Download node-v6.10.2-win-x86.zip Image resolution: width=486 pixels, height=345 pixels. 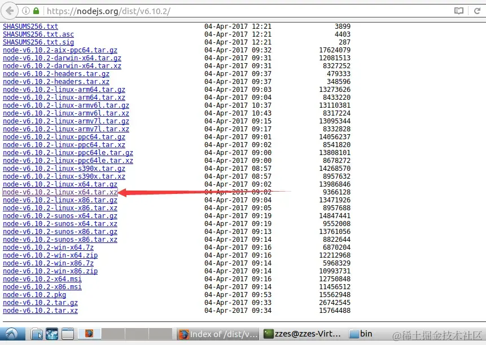(x=50, y=271)
